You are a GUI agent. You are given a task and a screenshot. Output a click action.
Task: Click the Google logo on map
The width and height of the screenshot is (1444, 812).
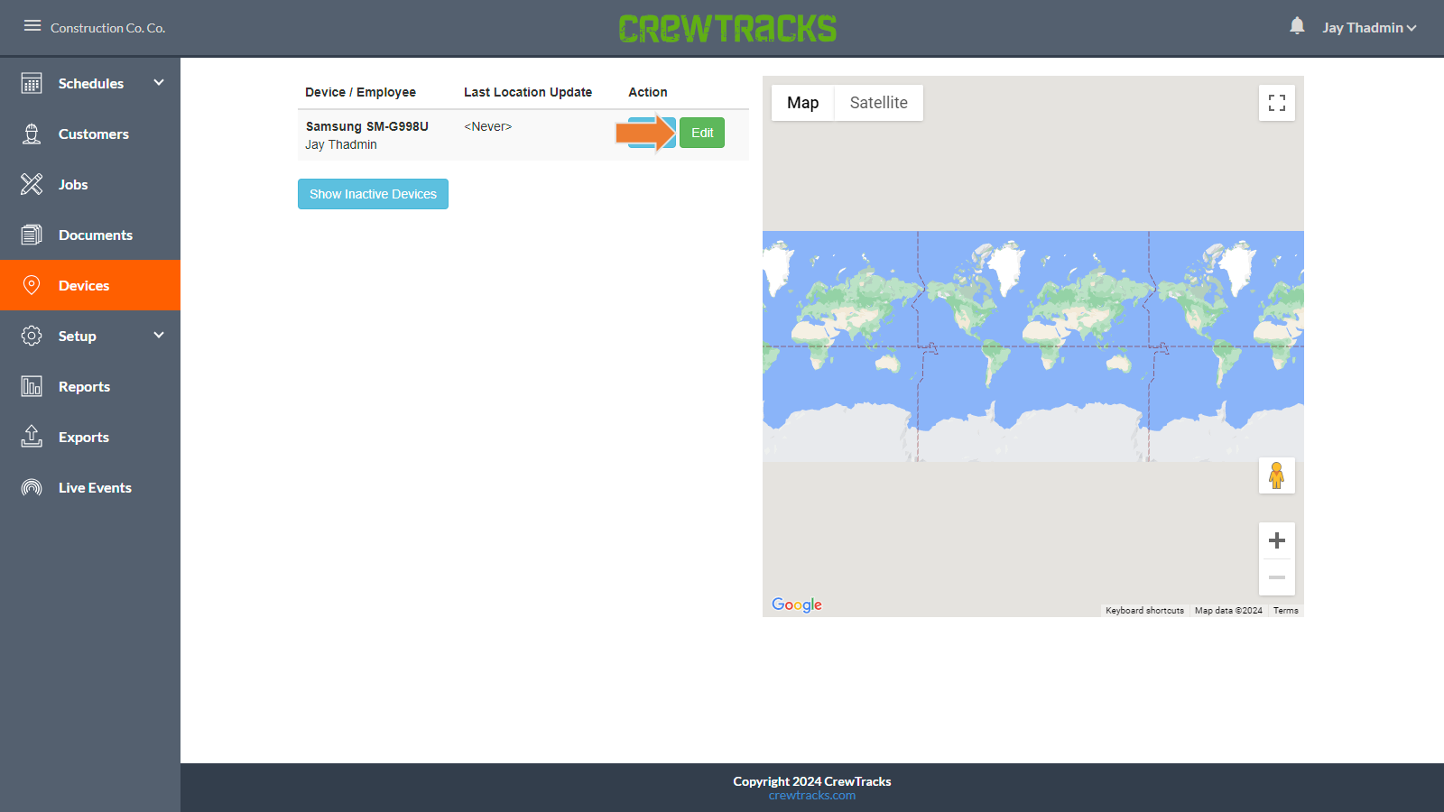(x=797, y=604)
